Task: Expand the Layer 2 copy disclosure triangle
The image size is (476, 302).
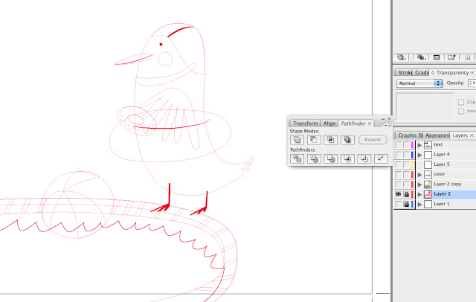Action: click(419, 184)
